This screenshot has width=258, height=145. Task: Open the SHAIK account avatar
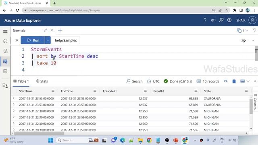click(252, 20)
